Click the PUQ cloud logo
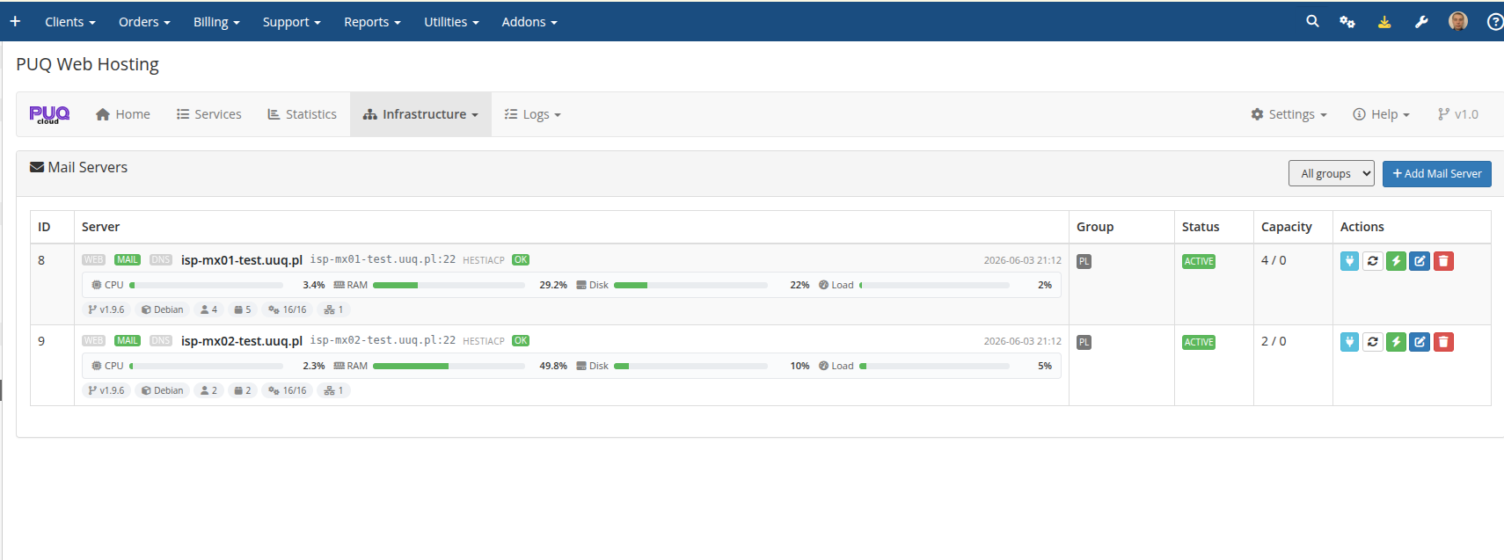1504x560 pixels. click(x=49, y=114)
